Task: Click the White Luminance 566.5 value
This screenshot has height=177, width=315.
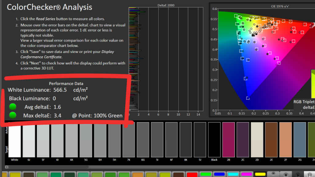Action: (60, 90)
